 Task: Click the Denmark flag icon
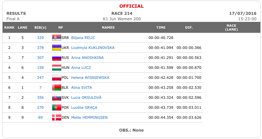point(57,117)
